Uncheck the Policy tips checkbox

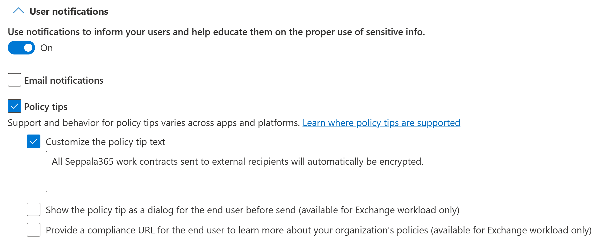(x=15, y=106)
